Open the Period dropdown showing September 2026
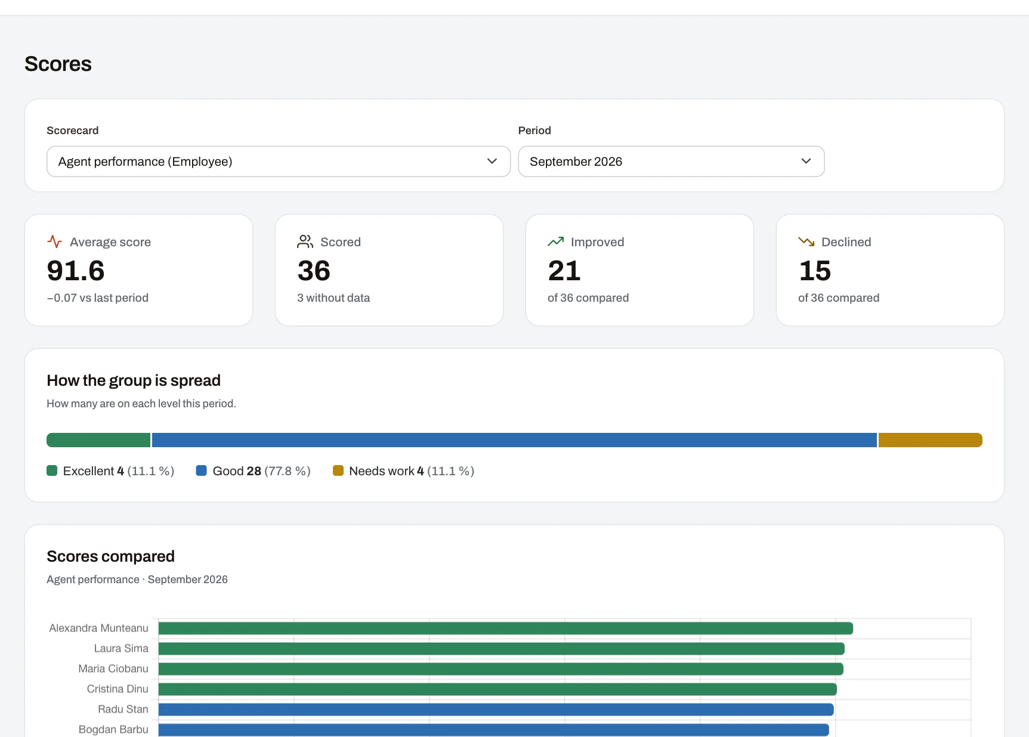Viewport: 1029px width, 737px height. point(671,162)
